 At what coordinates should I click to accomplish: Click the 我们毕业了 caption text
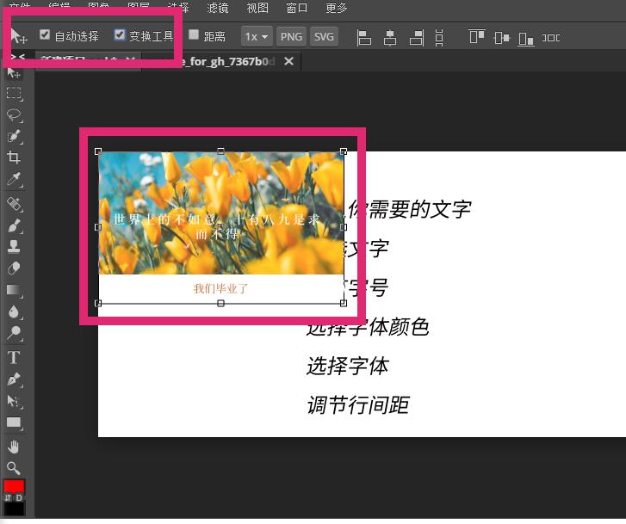[220, 288]
